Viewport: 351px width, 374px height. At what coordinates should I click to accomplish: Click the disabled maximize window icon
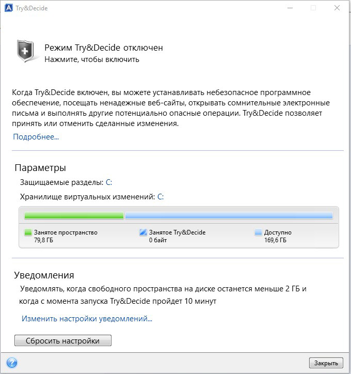(313, 8)
